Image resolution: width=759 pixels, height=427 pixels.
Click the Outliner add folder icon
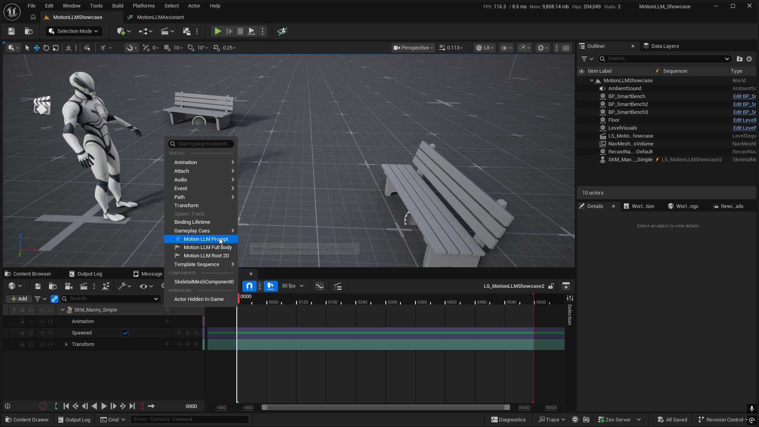tap(739, 59)
